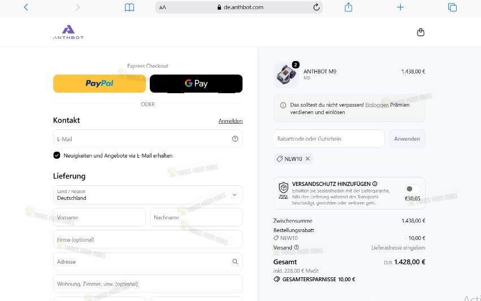
Task: Open the bookmarks book icon
Action: [x=129, y=7]
